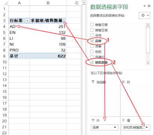Click the funnel icon of the filters area
This screenshot has height=135, width=154.
[x=93, y=82]
